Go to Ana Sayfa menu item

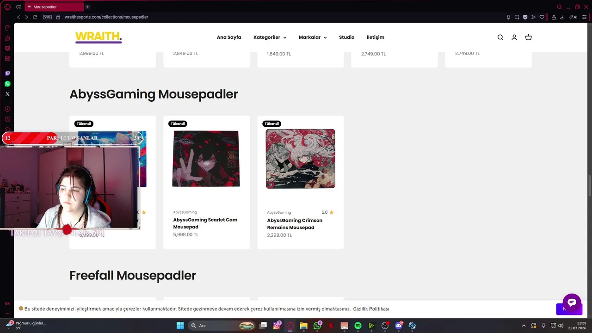click(x=229, y=37)
